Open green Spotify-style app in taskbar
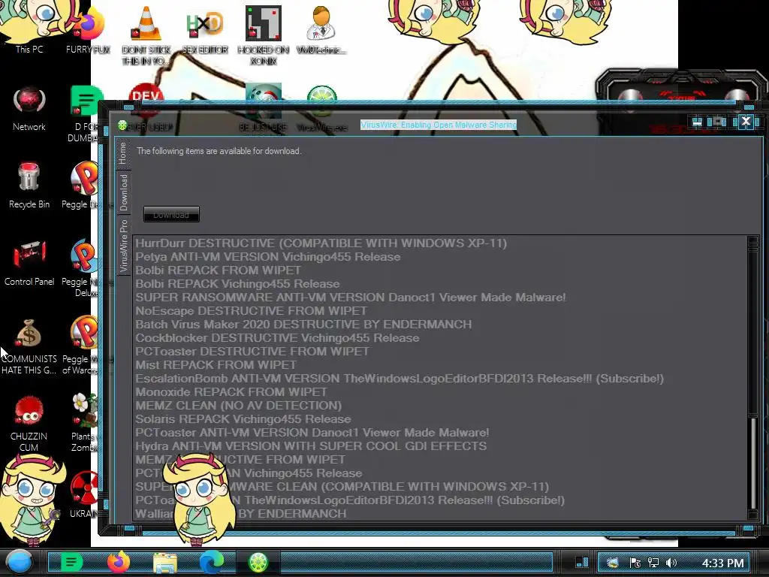The width and height of the screenshot is (769, 577). tap(71, 562)
